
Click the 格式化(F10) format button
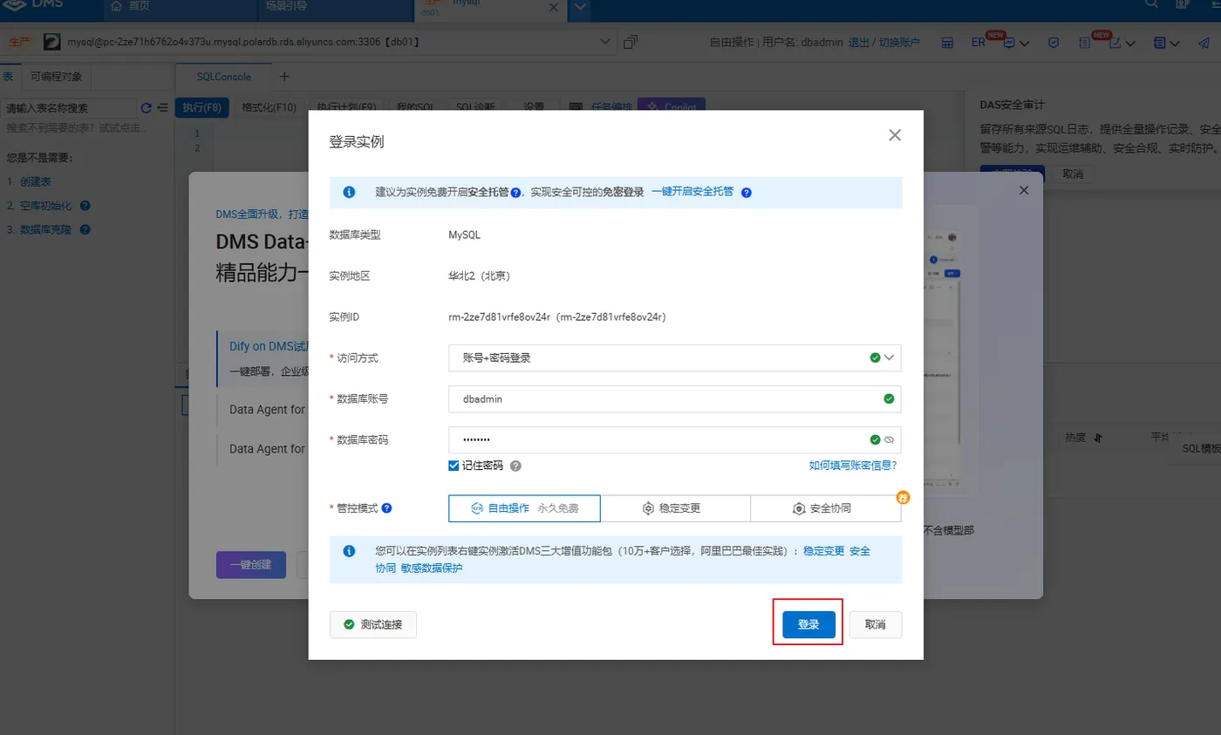point(269,107)
